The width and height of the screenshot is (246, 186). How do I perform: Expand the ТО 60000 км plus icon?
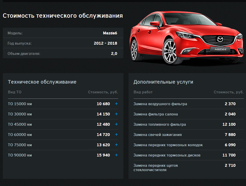(116, 134)
